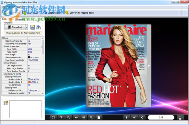The height and width of the screenshot is (125, 189).
Task: Collapse the Background subgroup
Action: (6, 88)
